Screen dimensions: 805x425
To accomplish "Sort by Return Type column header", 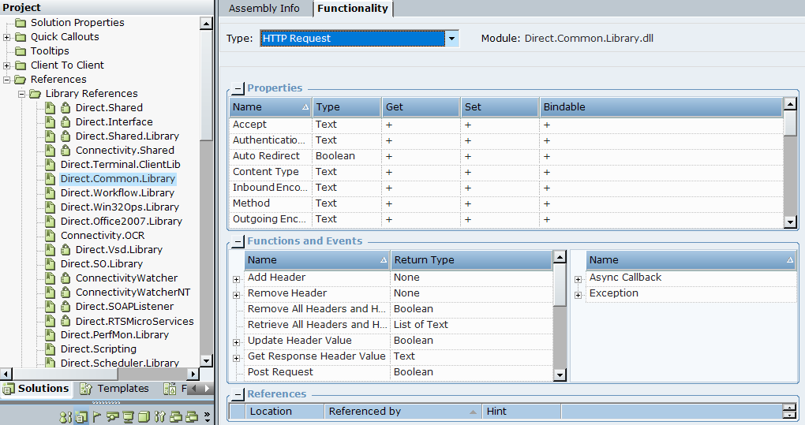I will point(470,260).
